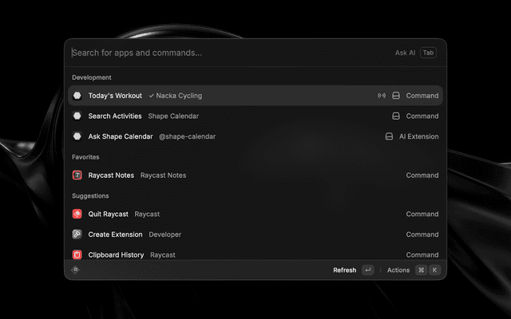511x319 pixels.
Task: Click the Ask AI label
Action: pyautogui.click(x=405, y=53)
